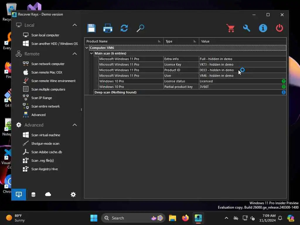
Task: Click the Refresh scan icon
Action: point(124,28)
